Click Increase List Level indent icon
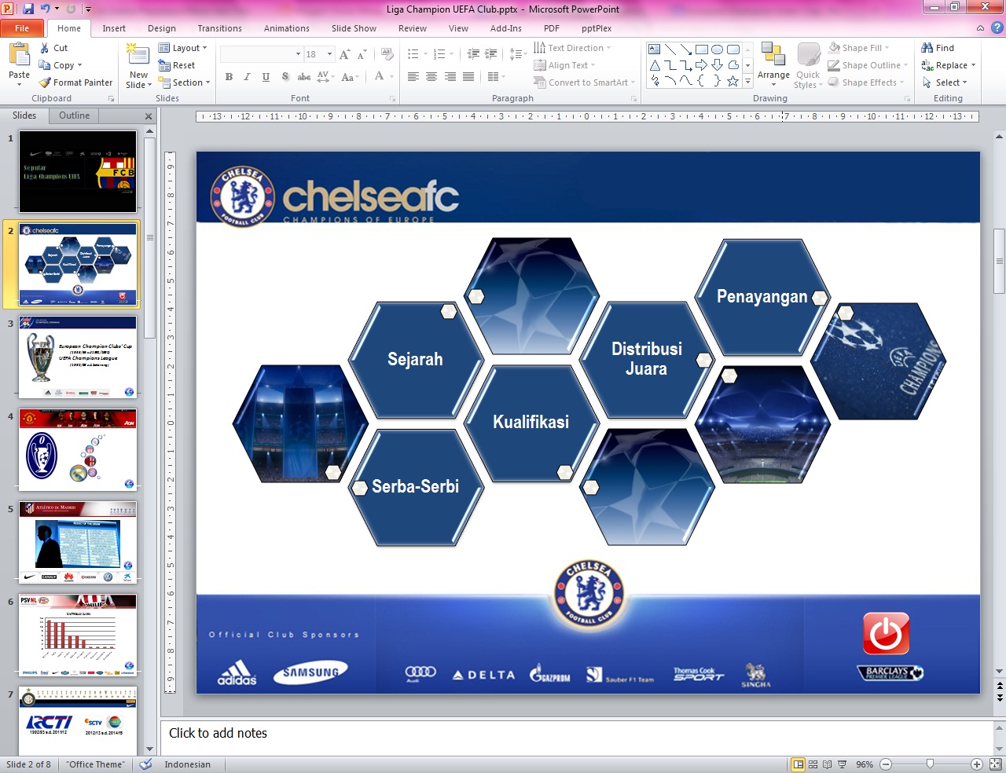 click(490, 54)
